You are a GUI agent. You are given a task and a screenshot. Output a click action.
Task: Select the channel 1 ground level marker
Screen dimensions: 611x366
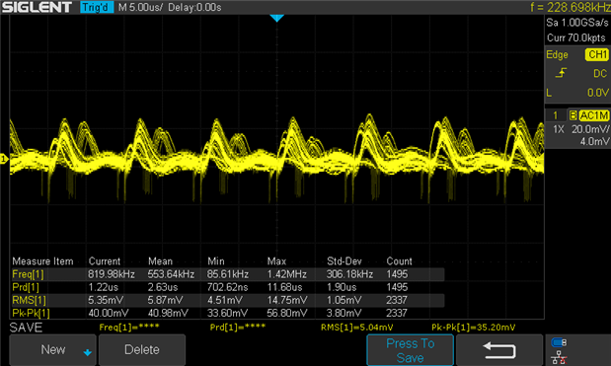4,159
